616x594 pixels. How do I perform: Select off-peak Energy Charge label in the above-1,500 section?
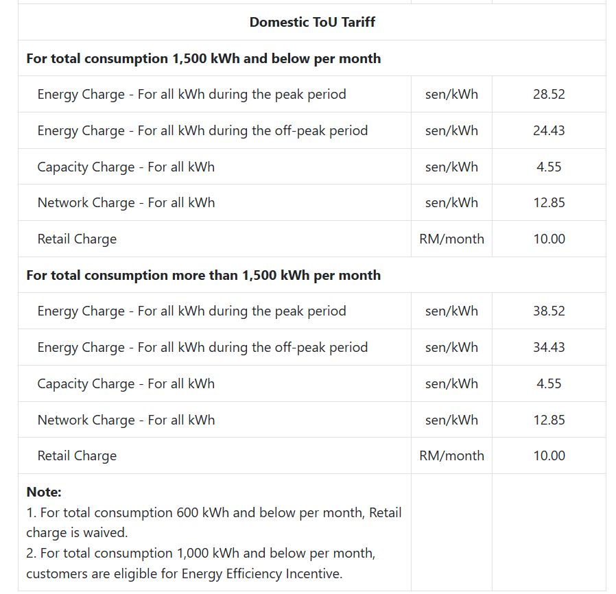click(202, 347)
